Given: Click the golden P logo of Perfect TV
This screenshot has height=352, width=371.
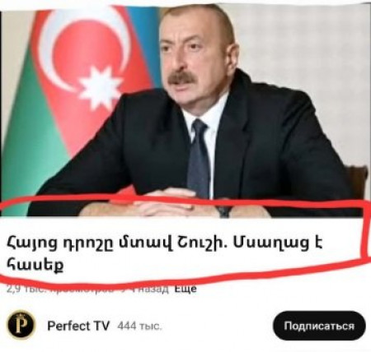Looking at the screenshot, I should coord(21,326).
